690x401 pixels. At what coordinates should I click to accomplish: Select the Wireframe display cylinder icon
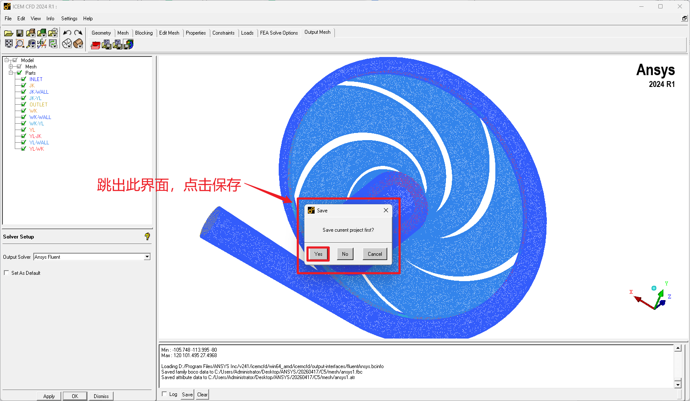click(x=66, y=43)
